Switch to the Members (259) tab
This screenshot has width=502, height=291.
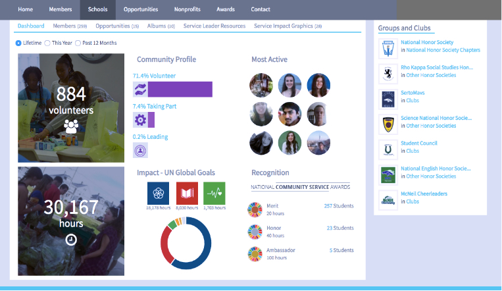(70, 26)
